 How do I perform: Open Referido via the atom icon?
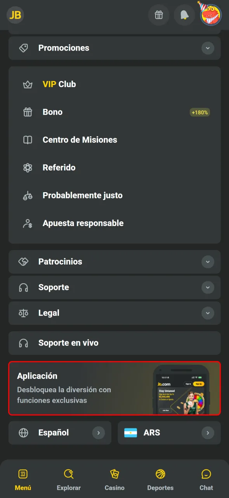click(x=28, y=167)
